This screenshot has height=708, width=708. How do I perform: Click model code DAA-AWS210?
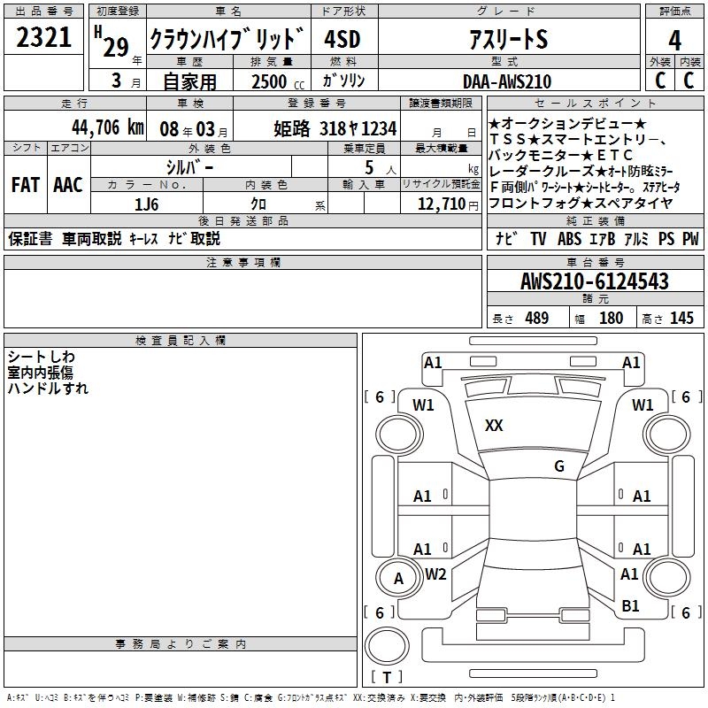507,81
